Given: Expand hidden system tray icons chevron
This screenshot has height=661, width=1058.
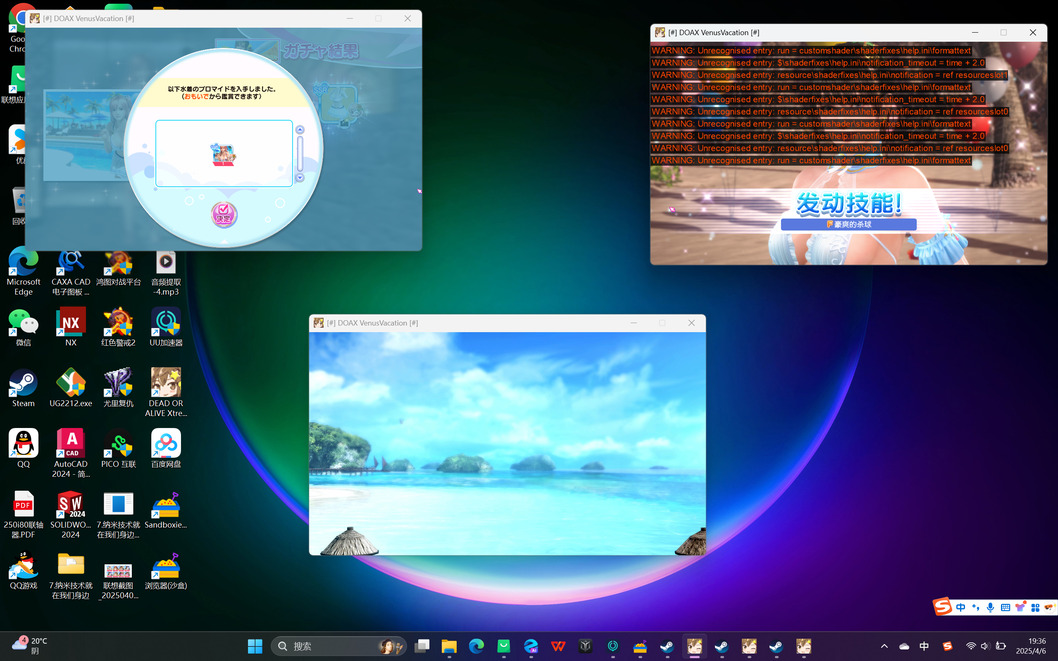Looking at the screenshot, I should pos(884,646).
